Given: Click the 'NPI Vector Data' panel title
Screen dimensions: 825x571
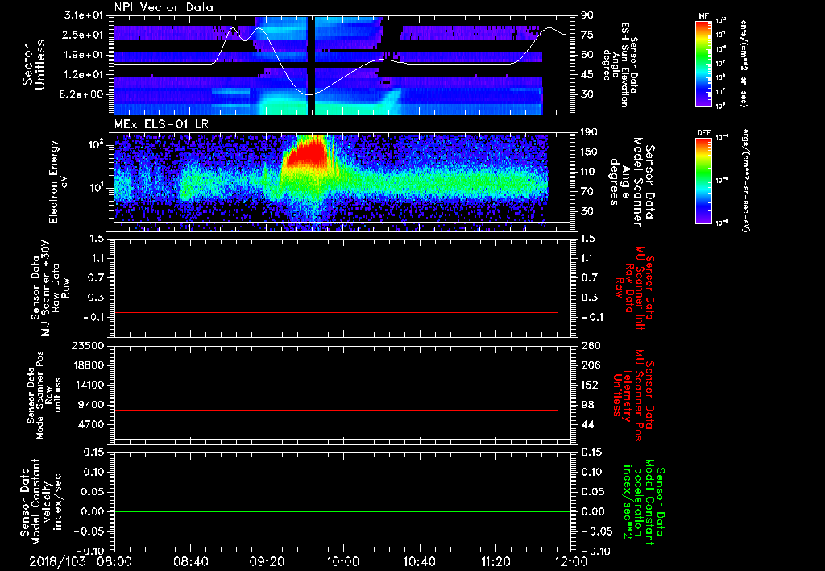Looking at the screenshot, I should click(164, 7).
